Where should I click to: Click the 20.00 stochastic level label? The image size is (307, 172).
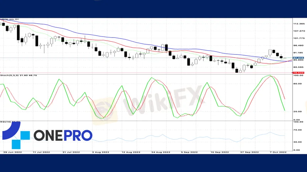click(x=297, y=111)
